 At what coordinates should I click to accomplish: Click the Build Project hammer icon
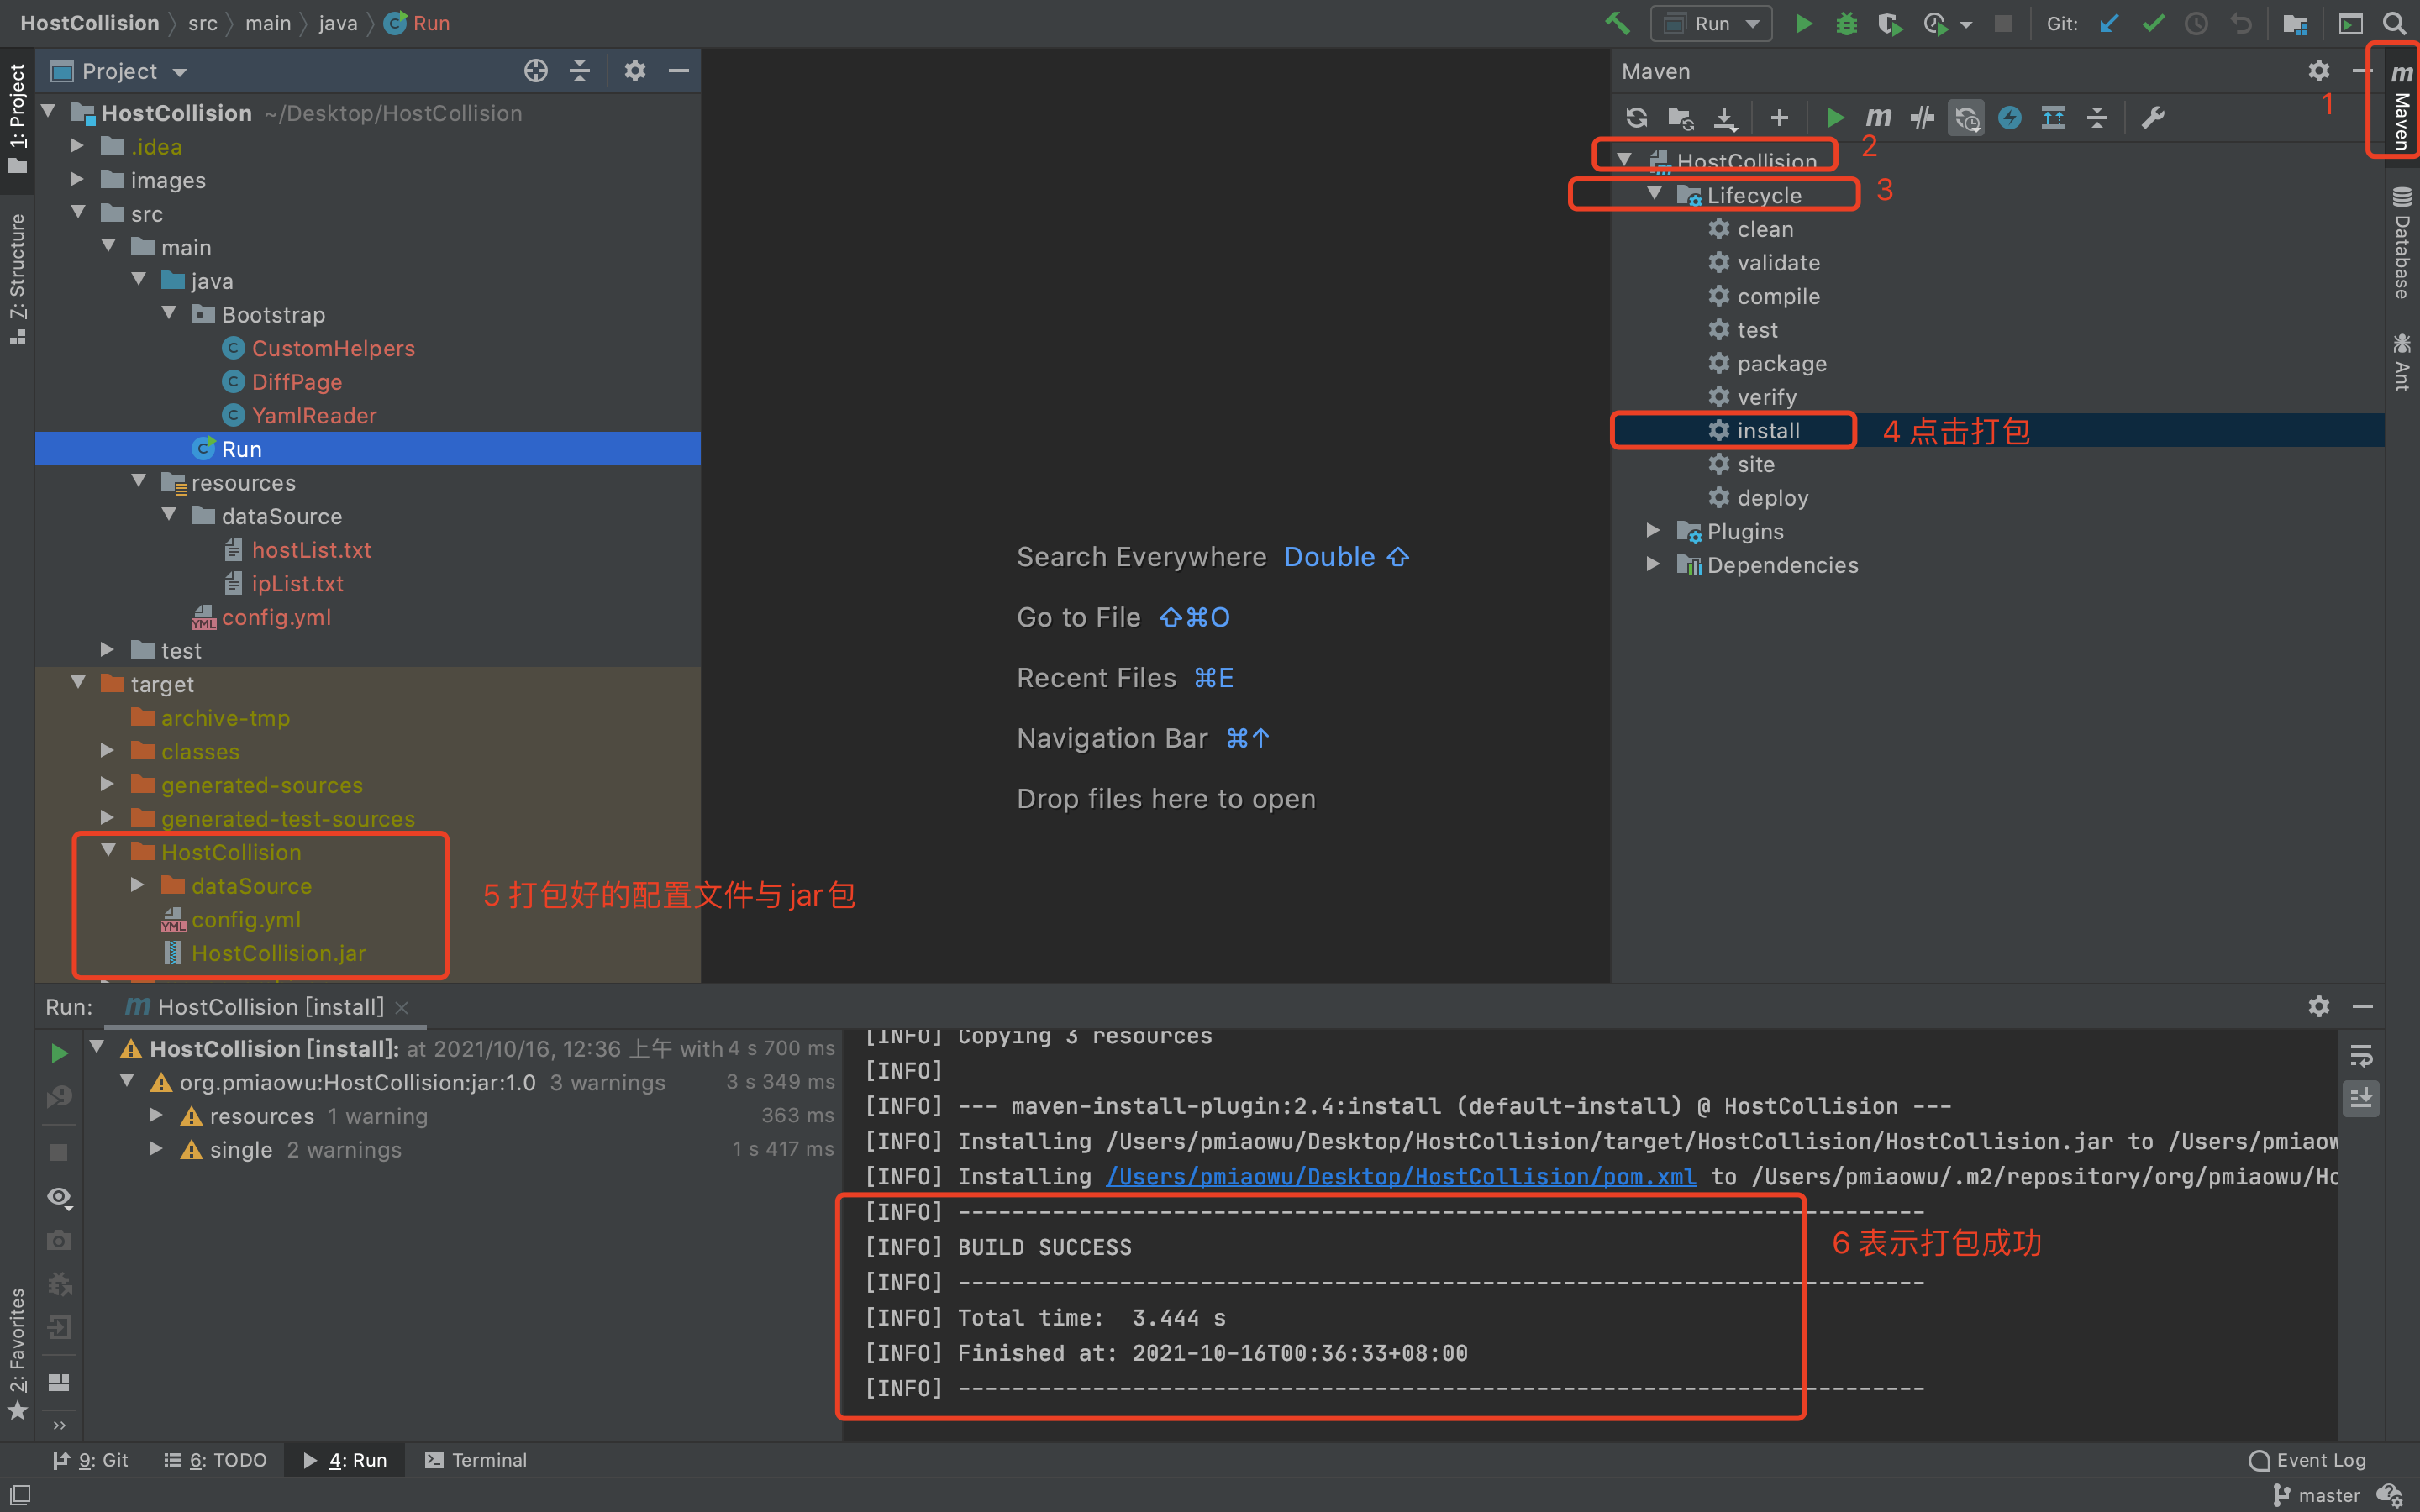click(1616, 23)
